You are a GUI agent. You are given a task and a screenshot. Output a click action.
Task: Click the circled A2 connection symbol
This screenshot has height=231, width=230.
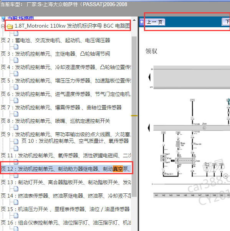tap(225, 176)
